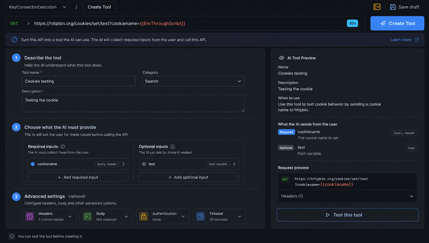Click the blue Create Tool button
Screen dimensions: 429x243
397,23
